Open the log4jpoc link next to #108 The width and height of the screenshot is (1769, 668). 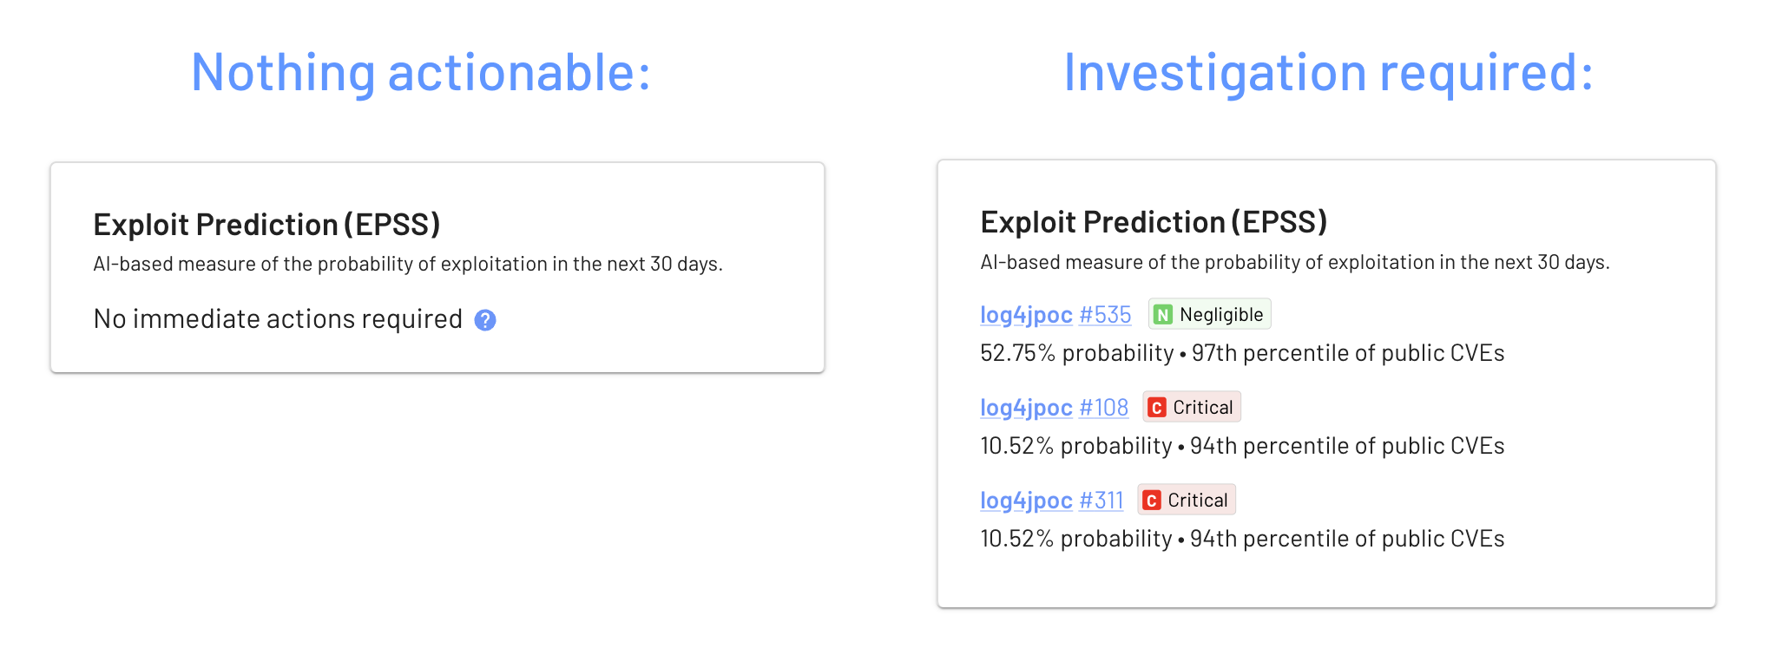point(1026,408)
